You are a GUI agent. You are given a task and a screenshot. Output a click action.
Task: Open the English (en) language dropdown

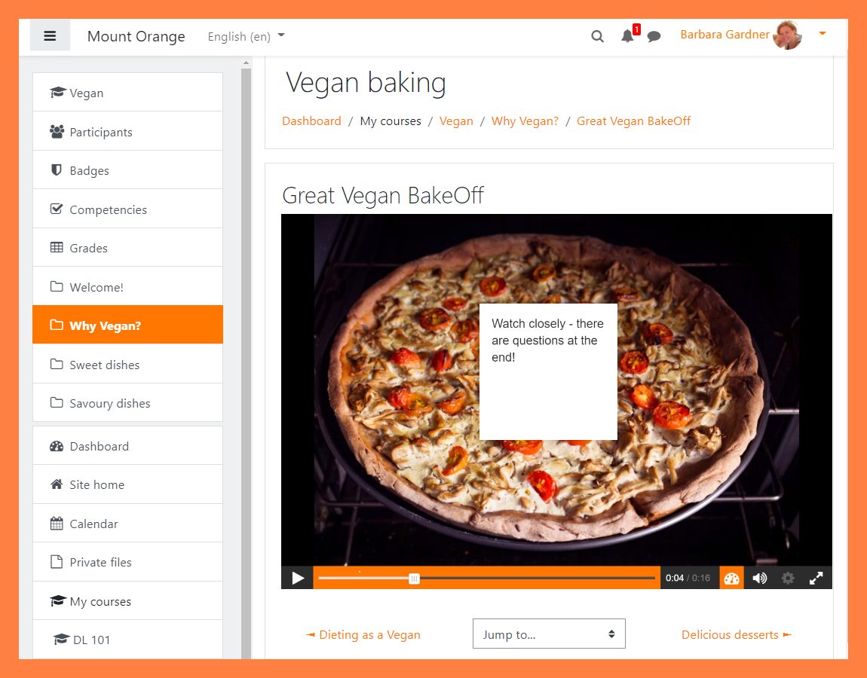(246, 36)
